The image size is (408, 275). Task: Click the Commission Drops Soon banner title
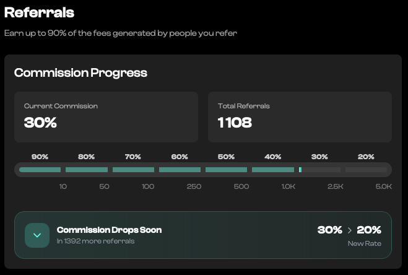[x=110, y=230]
